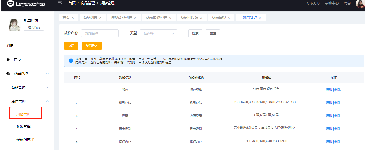Switch to the 商品审核列表 tab

[x=156, y=17]
